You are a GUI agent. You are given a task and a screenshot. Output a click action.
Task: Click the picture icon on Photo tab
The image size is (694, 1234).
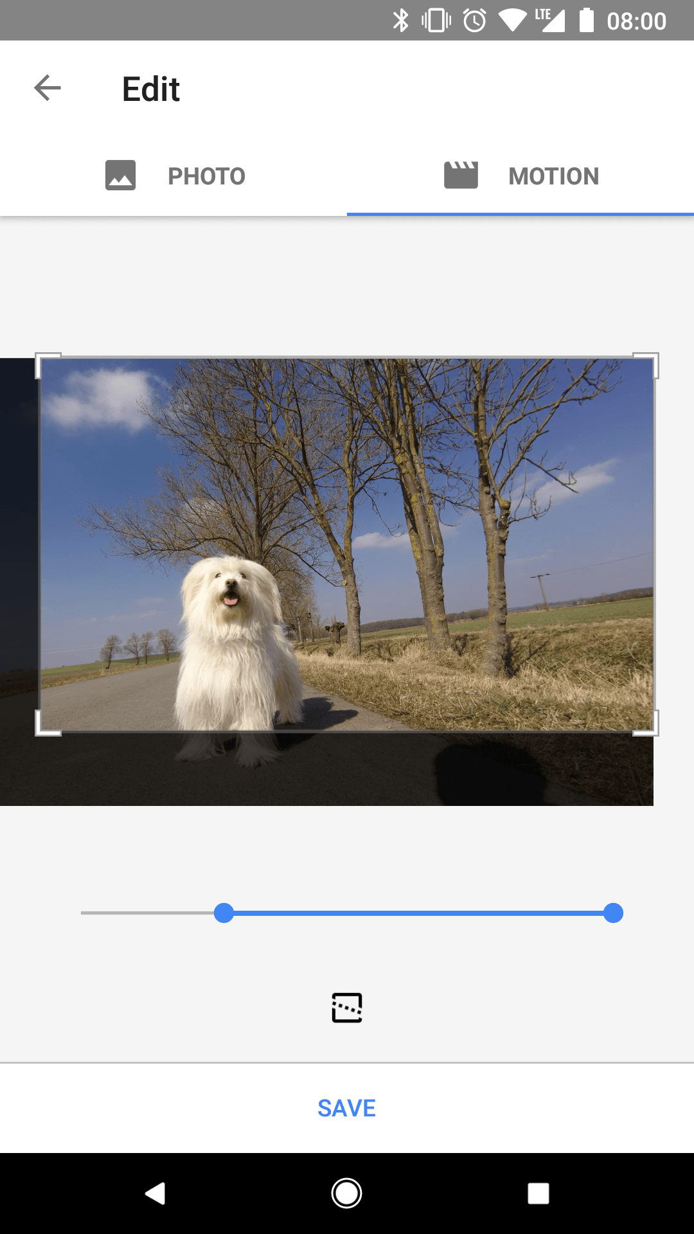tap(120, 175)
